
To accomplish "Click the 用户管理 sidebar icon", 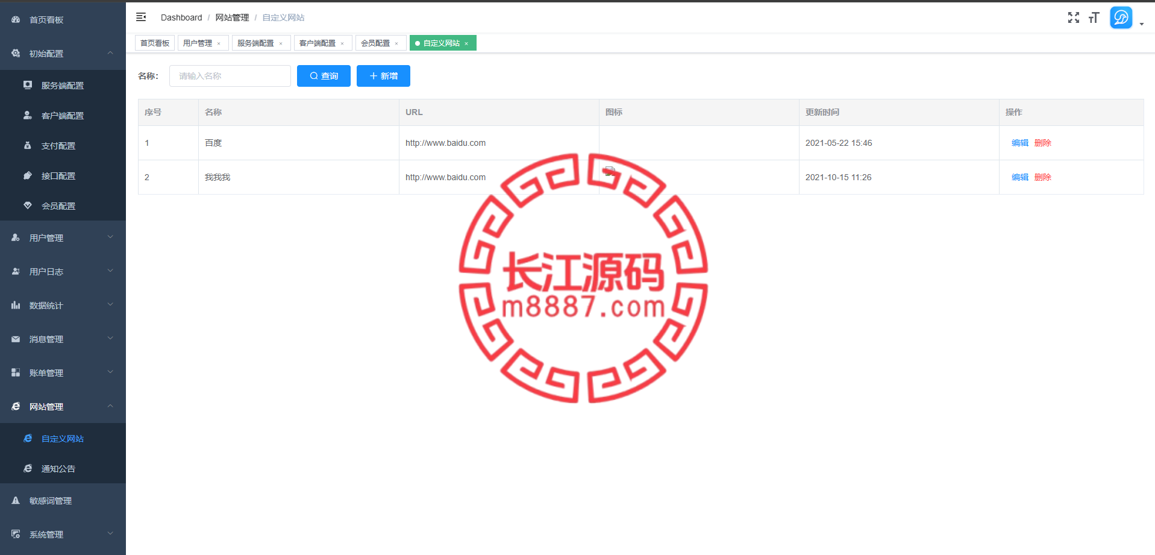I will tap(16, 237).
